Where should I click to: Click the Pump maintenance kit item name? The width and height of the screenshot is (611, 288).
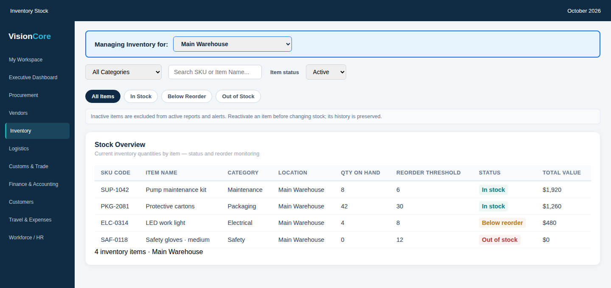tap(176, 190)
